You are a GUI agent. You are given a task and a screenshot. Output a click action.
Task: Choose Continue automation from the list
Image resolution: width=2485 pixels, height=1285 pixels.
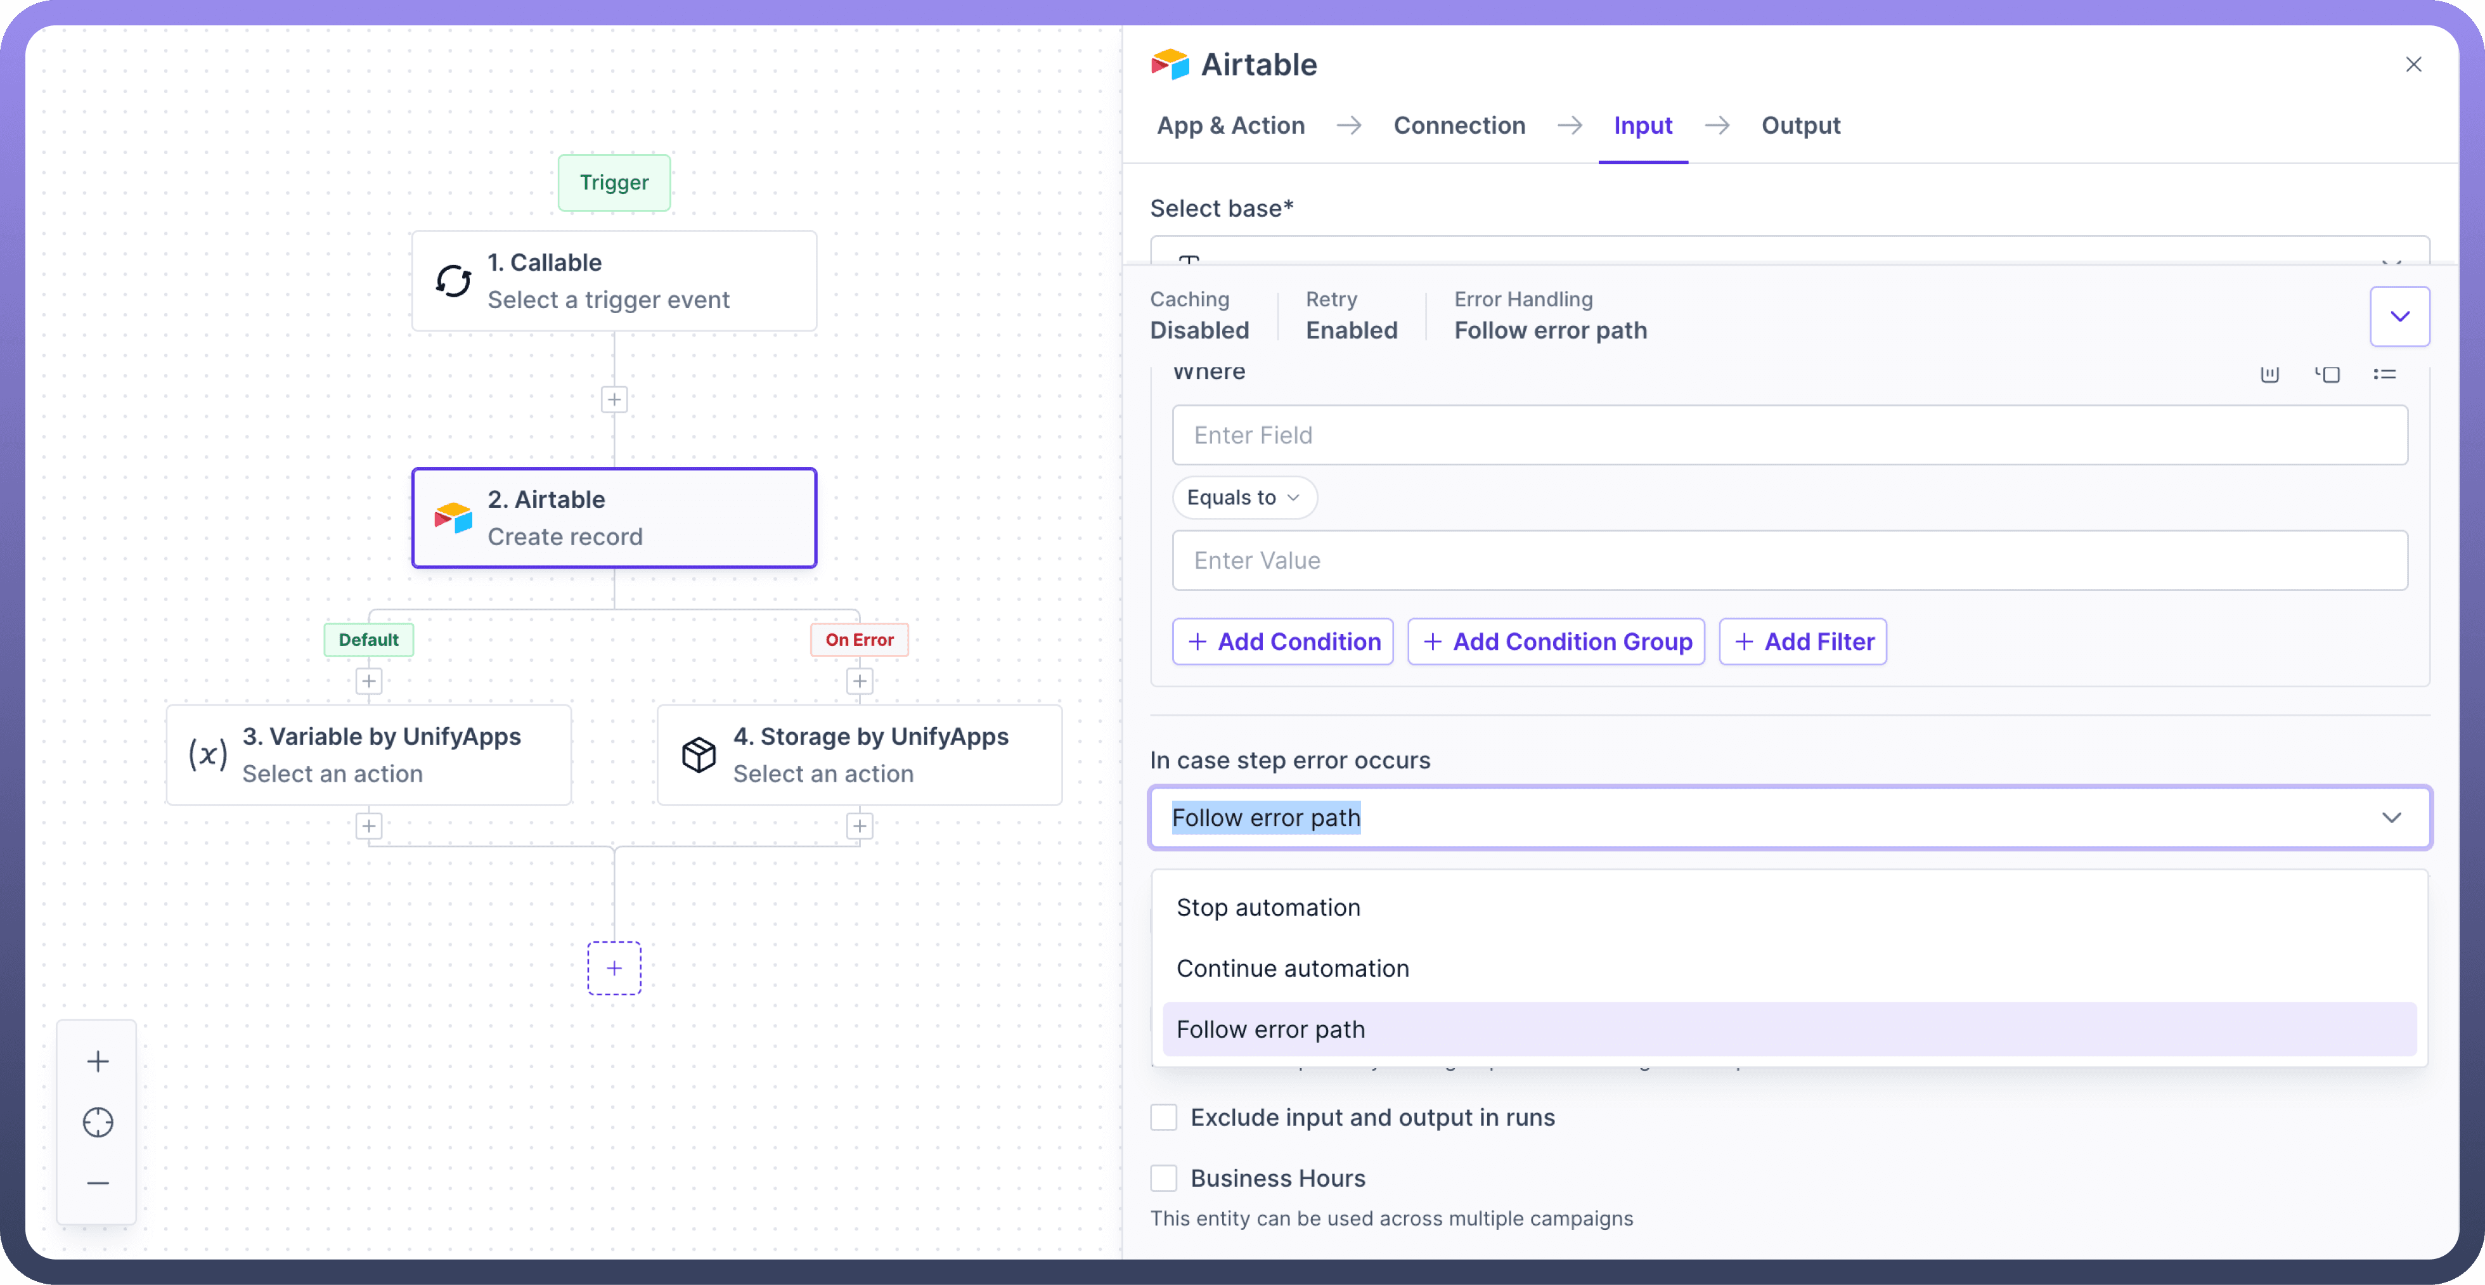[1292, 969]
